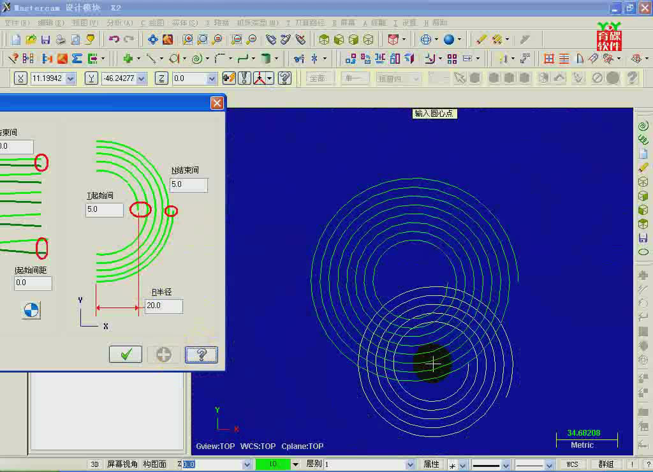The width and height of the screenshot is (653, 472).
Task: Click the help question icon beside AutoCursor
Action: (x=285, y=78)
